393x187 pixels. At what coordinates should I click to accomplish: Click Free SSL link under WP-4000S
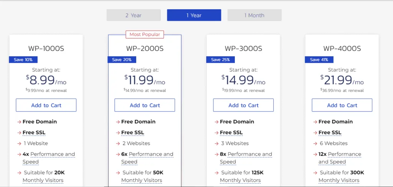(330, 133)
